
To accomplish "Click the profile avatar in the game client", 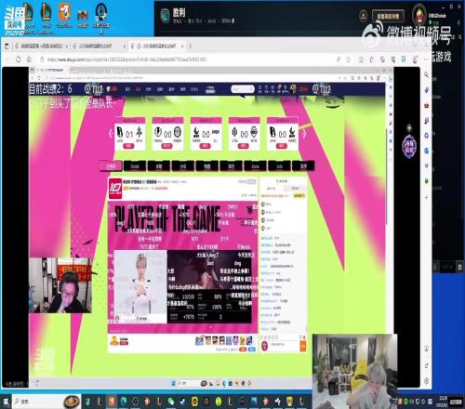I will coord(419,15).
